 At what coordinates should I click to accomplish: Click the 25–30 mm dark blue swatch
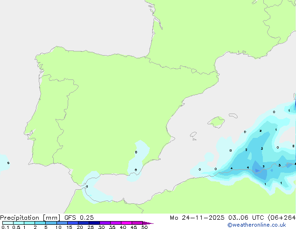coord(94,223)
